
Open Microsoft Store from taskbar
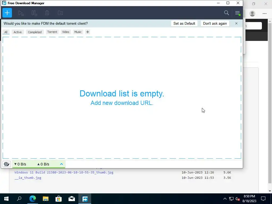[x=58, y=199]
